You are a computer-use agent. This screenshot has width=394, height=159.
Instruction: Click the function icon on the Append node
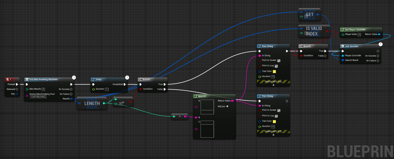point(196,96)
